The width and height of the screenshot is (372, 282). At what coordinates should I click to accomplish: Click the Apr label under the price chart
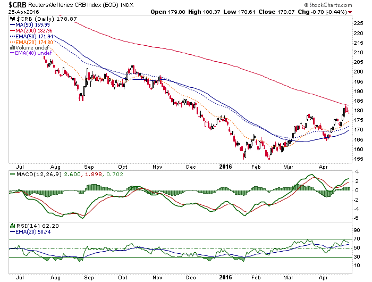point(323,167)
